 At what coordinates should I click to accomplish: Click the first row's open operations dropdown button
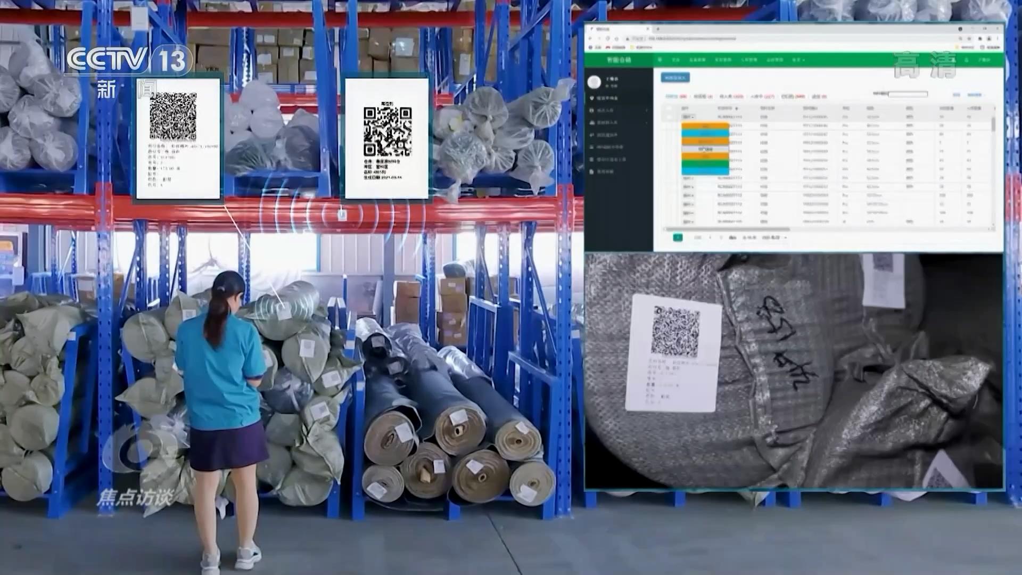(688, 117)
